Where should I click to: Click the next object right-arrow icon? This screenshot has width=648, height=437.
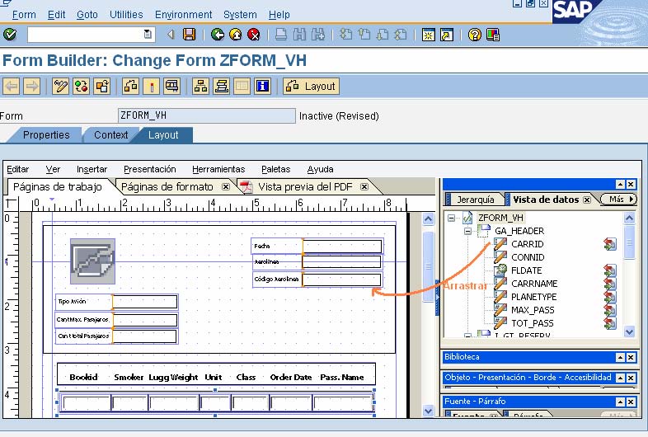tap(32, 87)
